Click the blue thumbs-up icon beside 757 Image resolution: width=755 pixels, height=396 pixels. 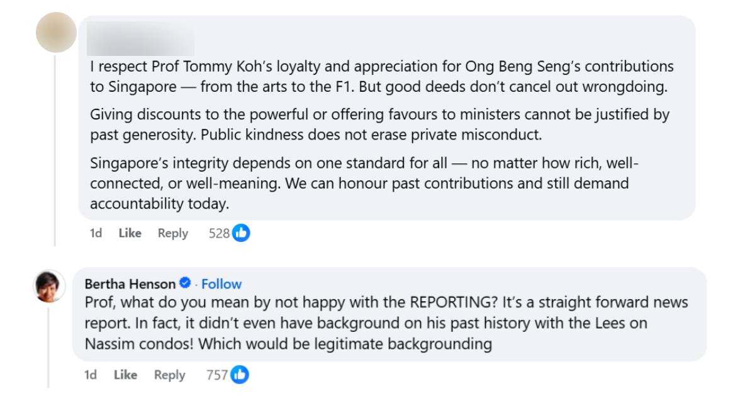coord(240,375)
